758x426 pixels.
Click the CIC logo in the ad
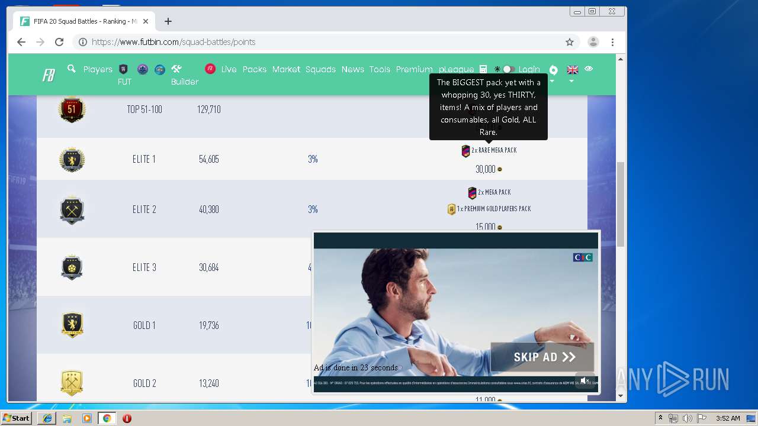click(x=583, y=257)
